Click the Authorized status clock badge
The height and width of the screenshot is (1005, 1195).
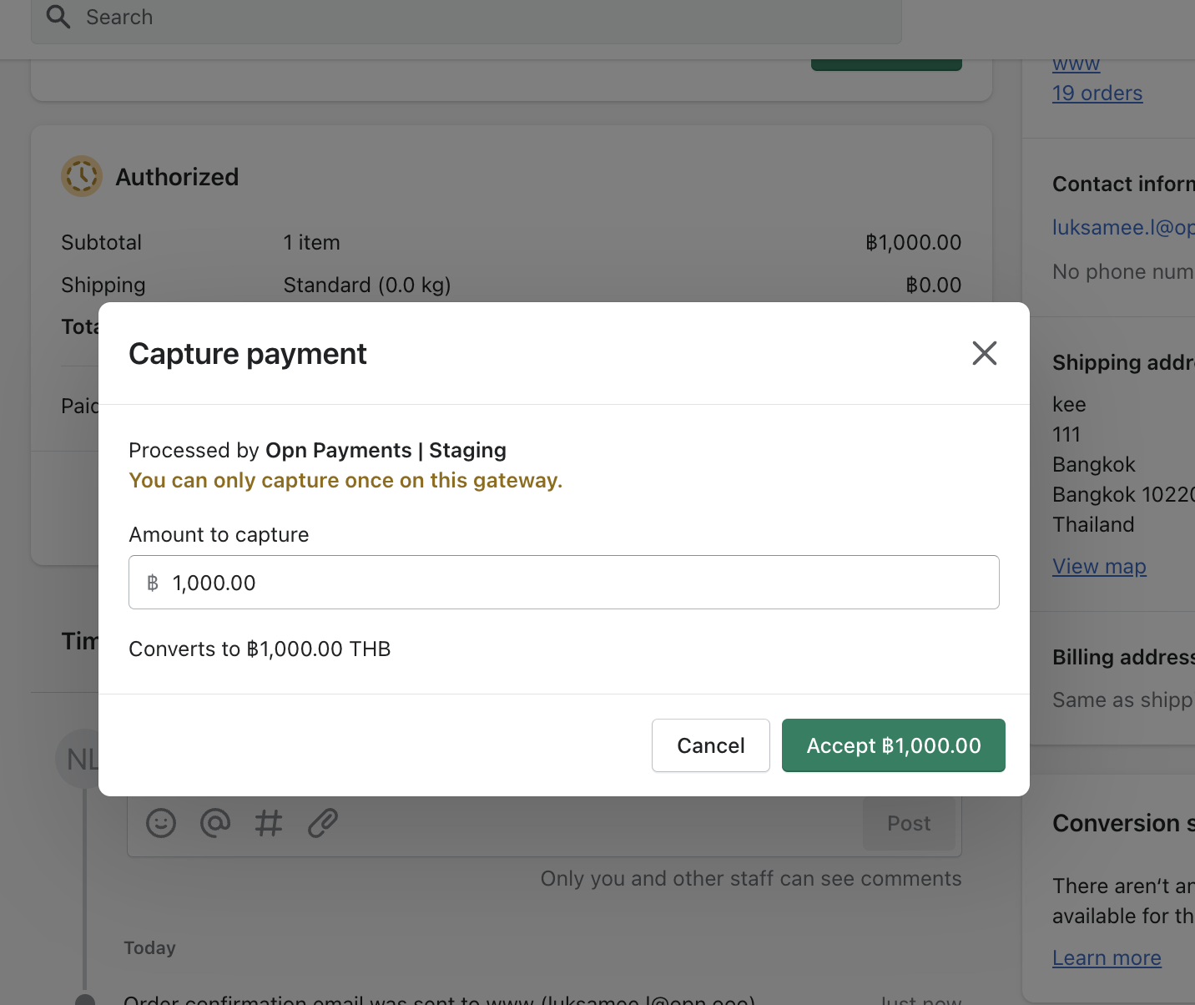(x=81, y=176)
